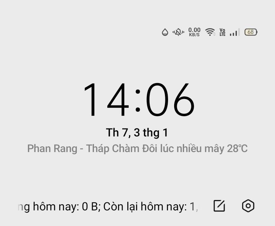The width and height of the screenshot is (275, 226).
Task: Tap the "Còn lại hôm nay" remaining data text
Action: tap(145, 207)
